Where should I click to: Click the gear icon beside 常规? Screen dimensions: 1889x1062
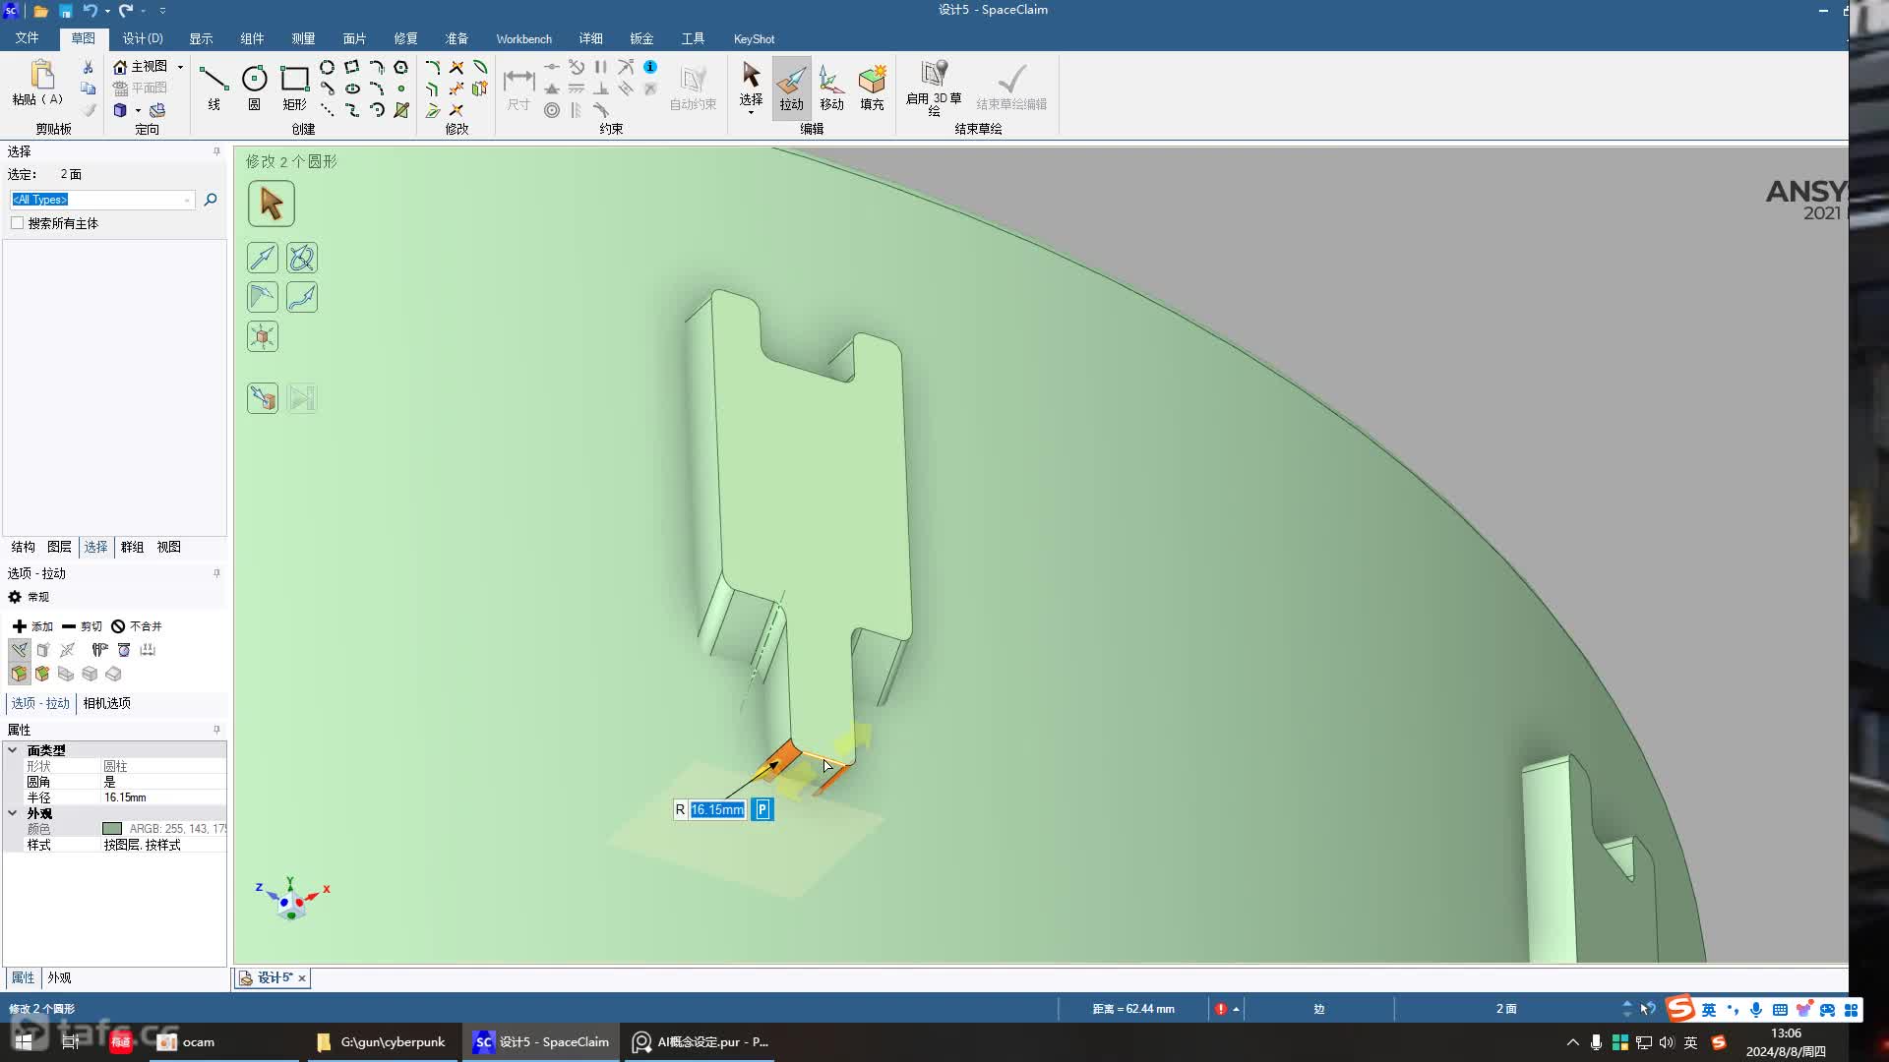pos(15,597)
